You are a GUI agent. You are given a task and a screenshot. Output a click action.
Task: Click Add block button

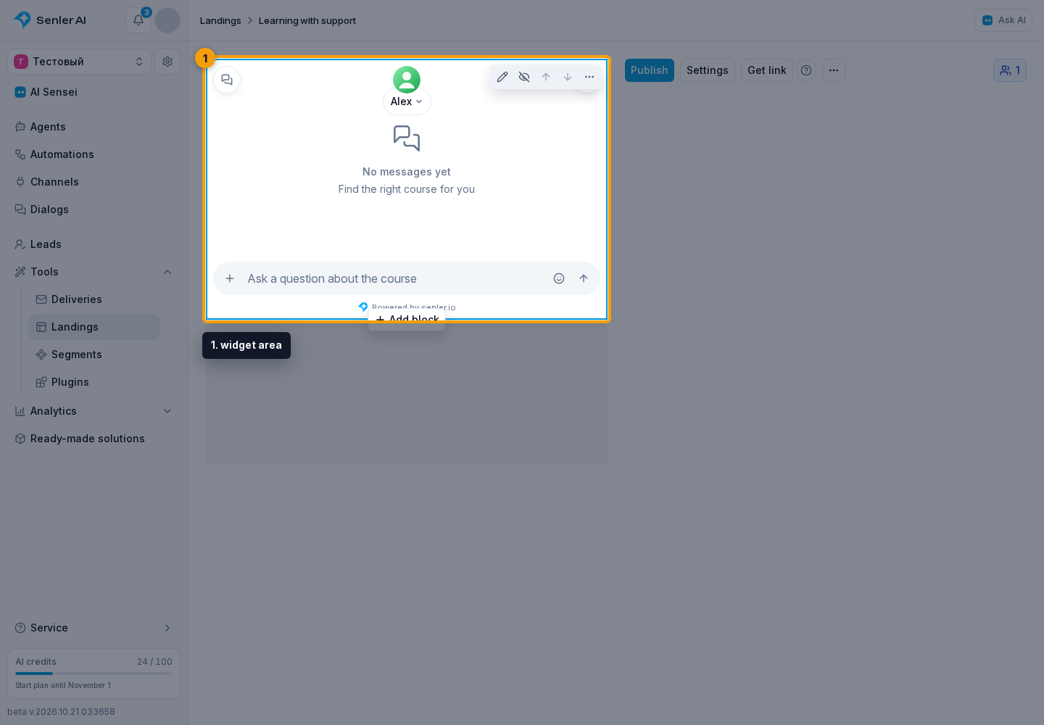(407, 320)
